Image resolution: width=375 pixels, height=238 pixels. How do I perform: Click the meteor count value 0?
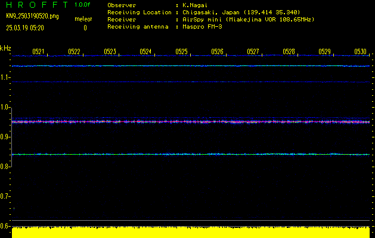(85, 28)
